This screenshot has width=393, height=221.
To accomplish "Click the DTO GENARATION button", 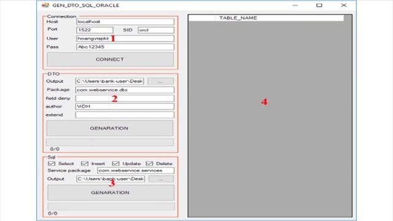I will pyautogui.click(x=109, y=128).
